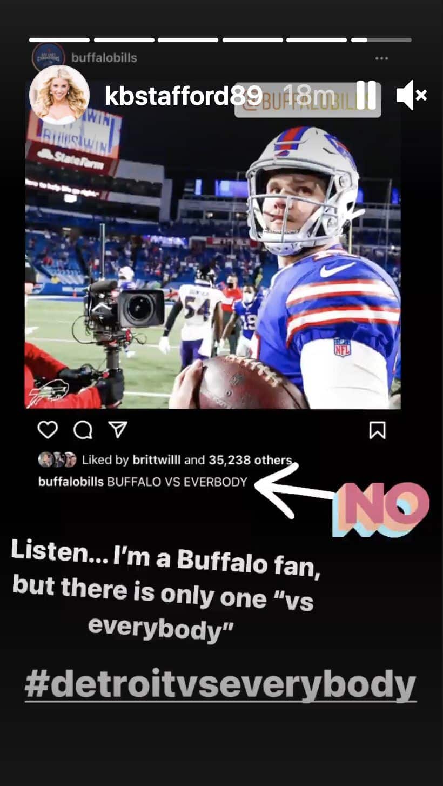
Task: Tap the @BUFFALOBILLS mention sticker
Action: (308, 100)
